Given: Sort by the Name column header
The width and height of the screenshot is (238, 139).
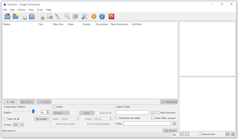Looking at the screenshot, I should pos(20,24).
